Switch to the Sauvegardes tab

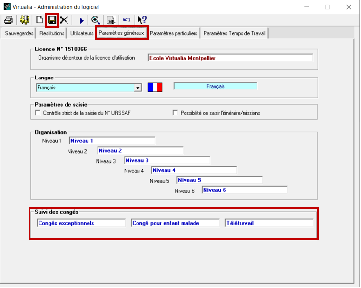pos(19,33)
